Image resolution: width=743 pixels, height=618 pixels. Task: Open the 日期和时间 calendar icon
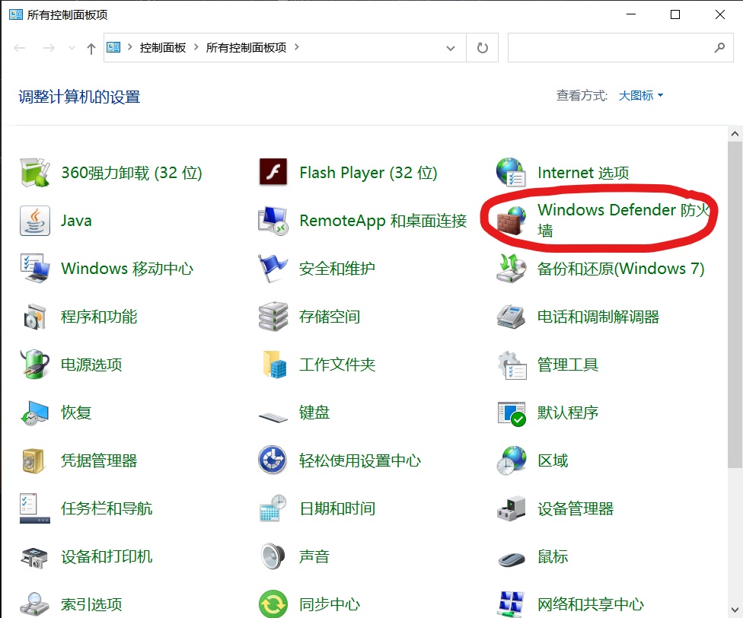[273, 508]
